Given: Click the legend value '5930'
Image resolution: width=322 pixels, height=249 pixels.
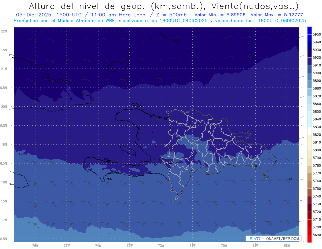Looking at the screenshot, I should 317,50.
